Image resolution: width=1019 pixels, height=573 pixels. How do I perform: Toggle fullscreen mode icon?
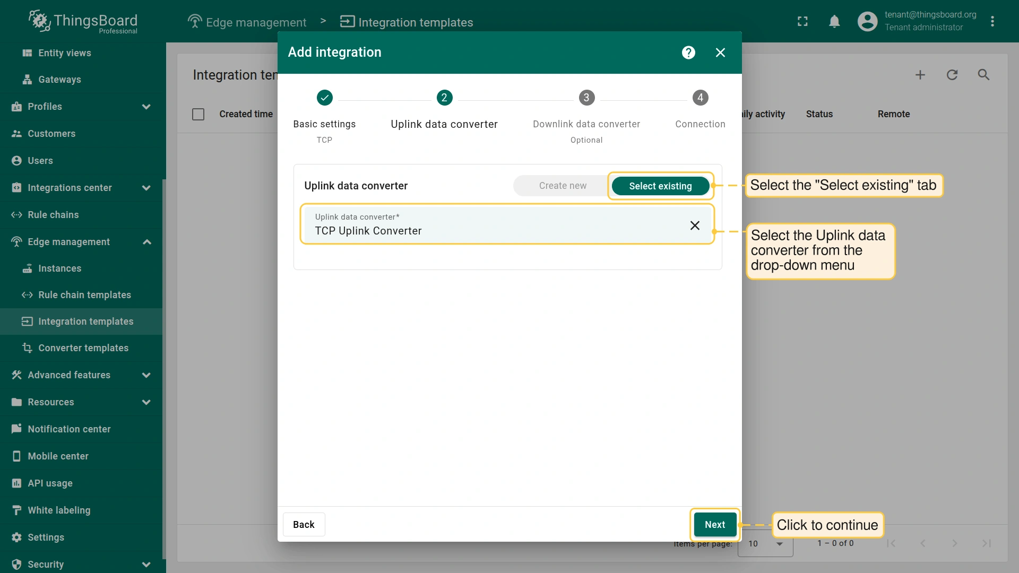(x=802, y=21)
